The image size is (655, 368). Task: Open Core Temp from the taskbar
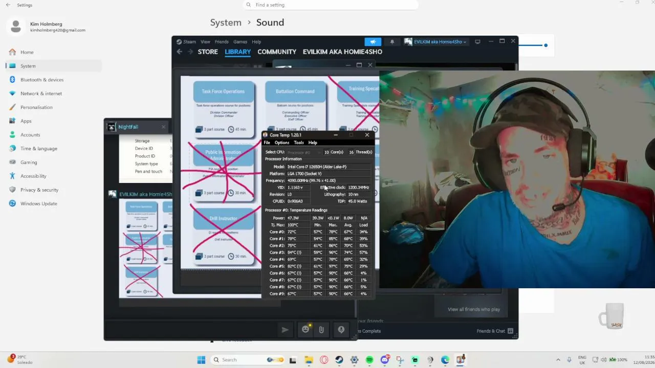click(461, 360)
